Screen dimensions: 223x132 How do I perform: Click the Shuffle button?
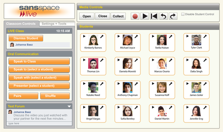55,96
